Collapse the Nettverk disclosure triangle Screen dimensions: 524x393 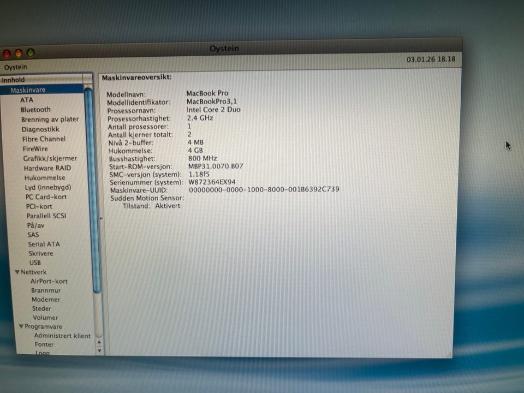coord(17,272)
